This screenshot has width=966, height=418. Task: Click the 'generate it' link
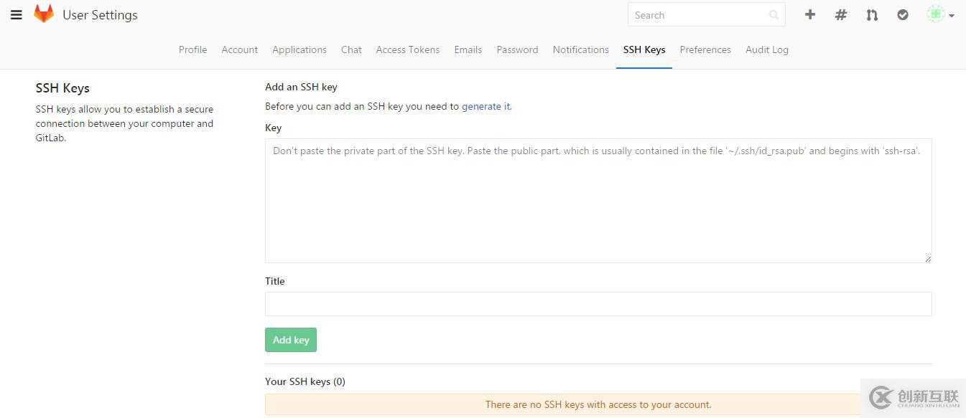point(486,106)
